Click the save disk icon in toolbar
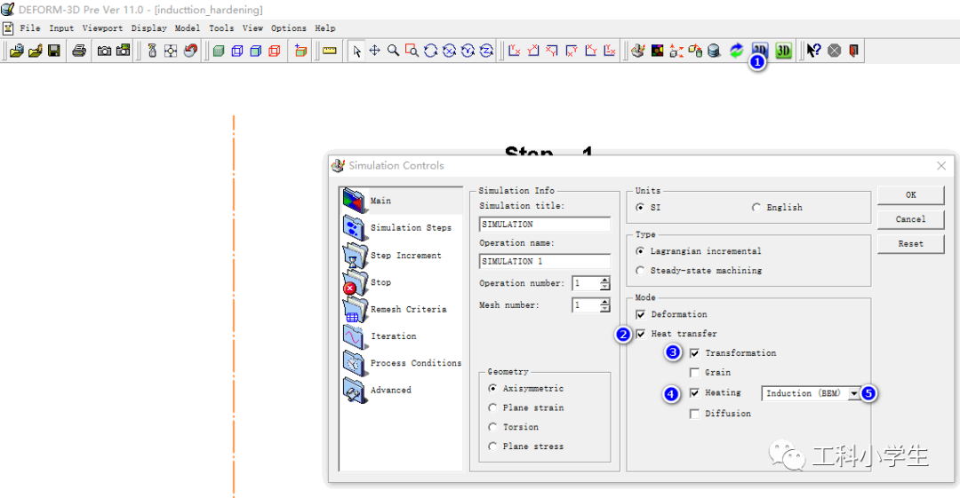 pos(54,51)
